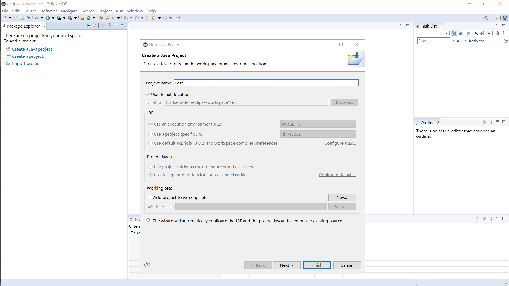509x286 pixels.
Task: Click the Open Perspective icon
Action: (496, 18)
